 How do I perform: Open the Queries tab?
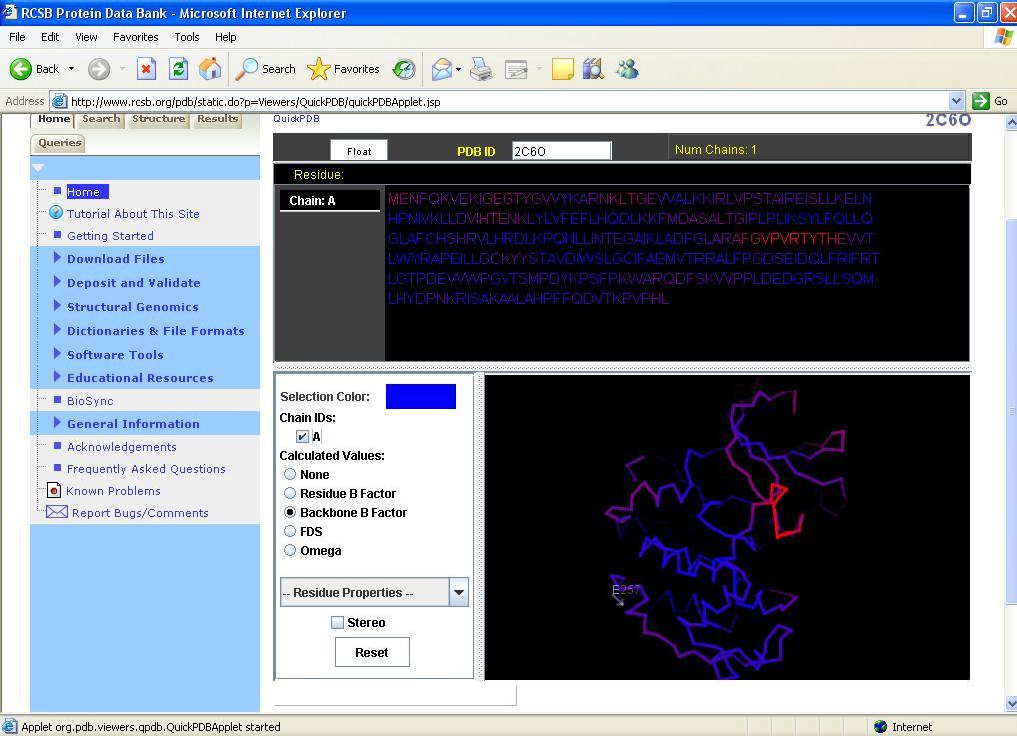pos(59,143)
